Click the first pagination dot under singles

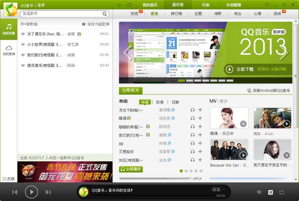click(x=181, y=171)
